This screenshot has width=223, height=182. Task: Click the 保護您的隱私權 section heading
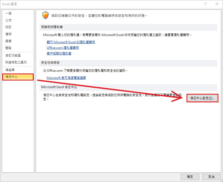tap(52, 27)
